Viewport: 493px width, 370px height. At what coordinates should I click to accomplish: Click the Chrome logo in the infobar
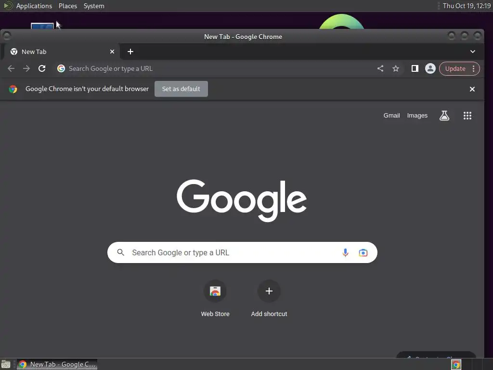[13, 89]
